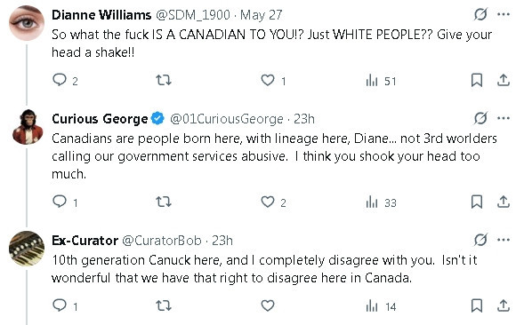The image size is (524, 325).
Task: Open more options on Curious George's tweet
Action: tap(504, 118)
